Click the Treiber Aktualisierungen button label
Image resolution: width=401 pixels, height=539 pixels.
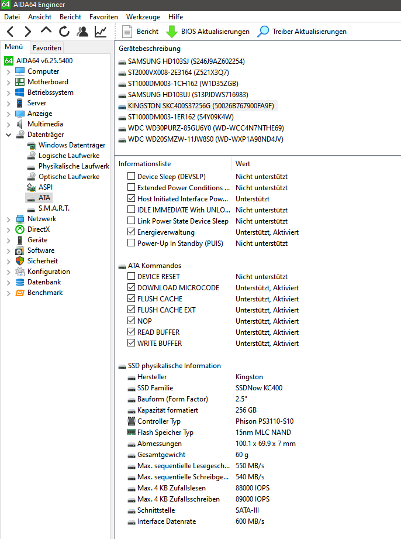309,32
